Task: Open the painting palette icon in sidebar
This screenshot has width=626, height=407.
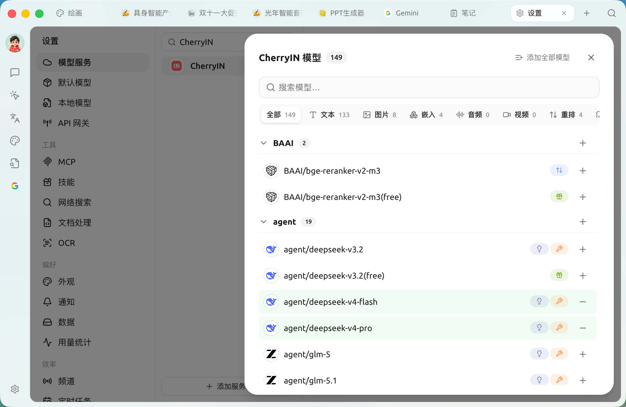Action: [x=15, y=141]
